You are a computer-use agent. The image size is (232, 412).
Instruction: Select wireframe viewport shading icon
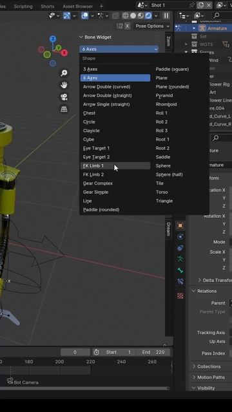point(126,15)
